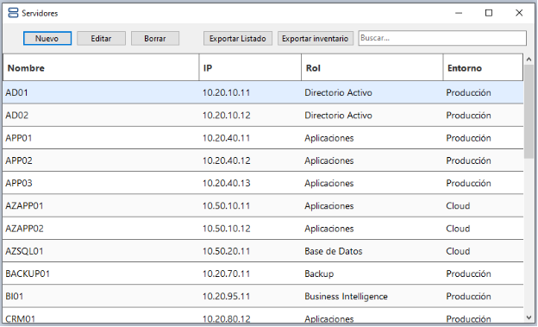Click Cloud in AZAPP02 row
Screen dimensions: 538x327
[x=458, y=229]
